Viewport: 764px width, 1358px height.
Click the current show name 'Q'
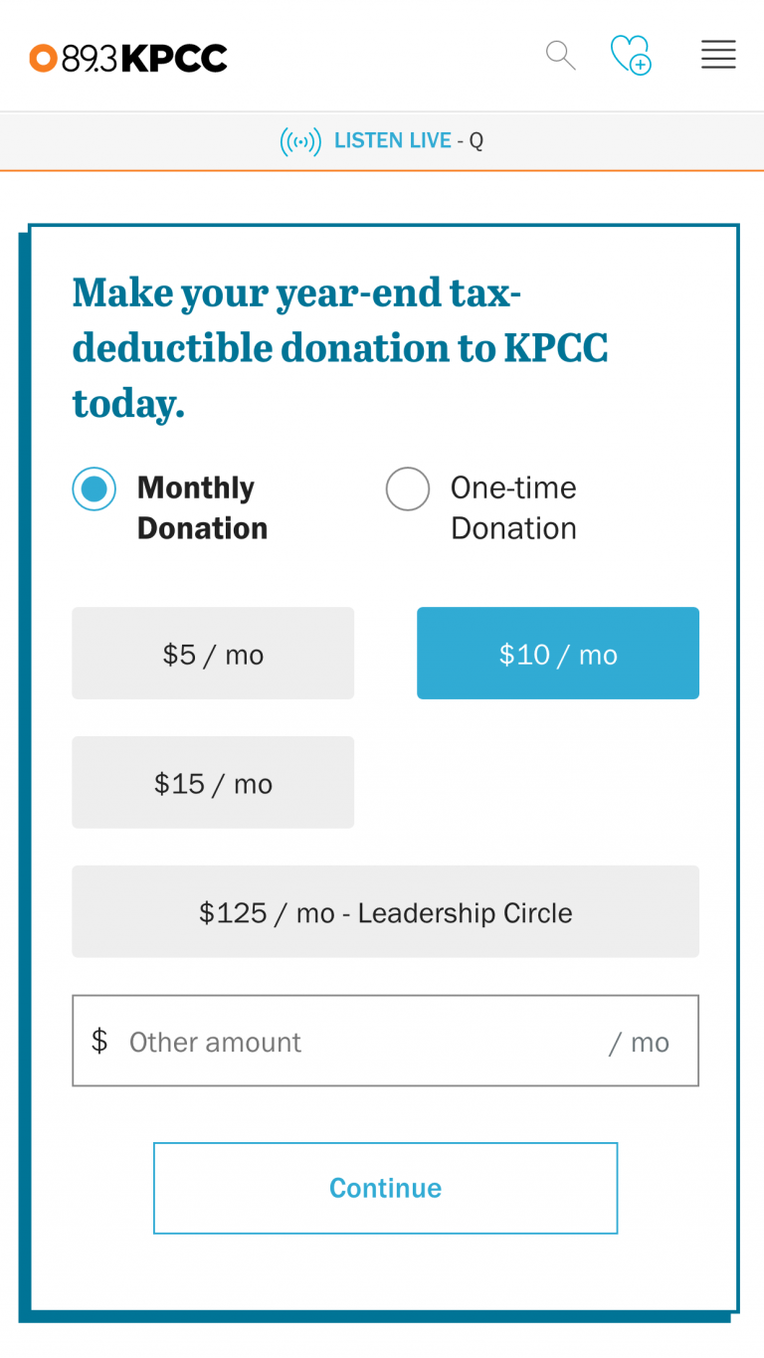pos(477,141)
